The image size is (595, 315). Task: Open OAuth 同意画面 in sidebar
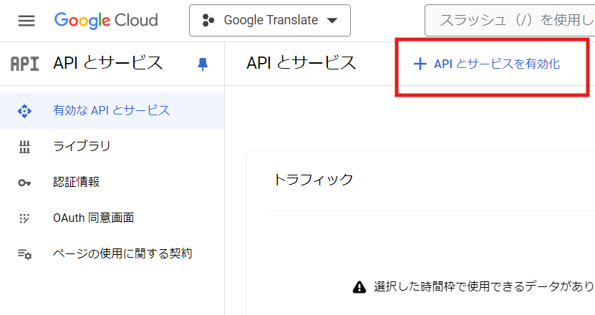93,218
